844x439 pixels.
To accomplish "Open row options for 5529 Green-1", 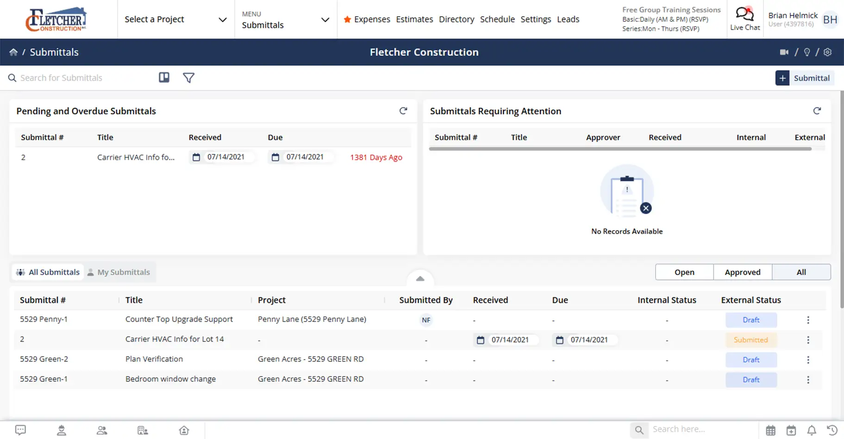I will click(x=808, y=380).
